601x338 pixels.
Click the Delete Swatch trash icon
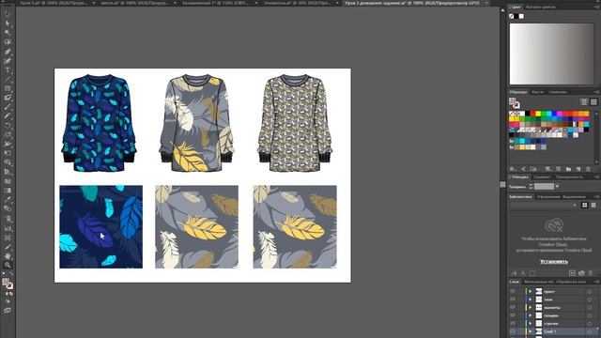point(588,169)
